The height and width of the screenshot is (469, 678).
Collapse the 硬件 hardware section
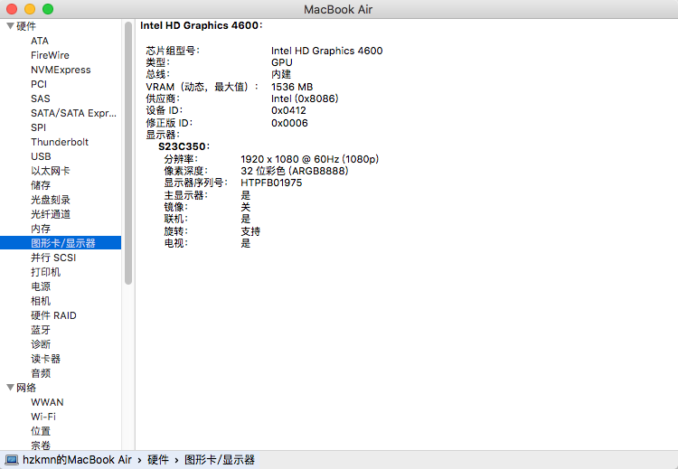[x=10, y=26]
